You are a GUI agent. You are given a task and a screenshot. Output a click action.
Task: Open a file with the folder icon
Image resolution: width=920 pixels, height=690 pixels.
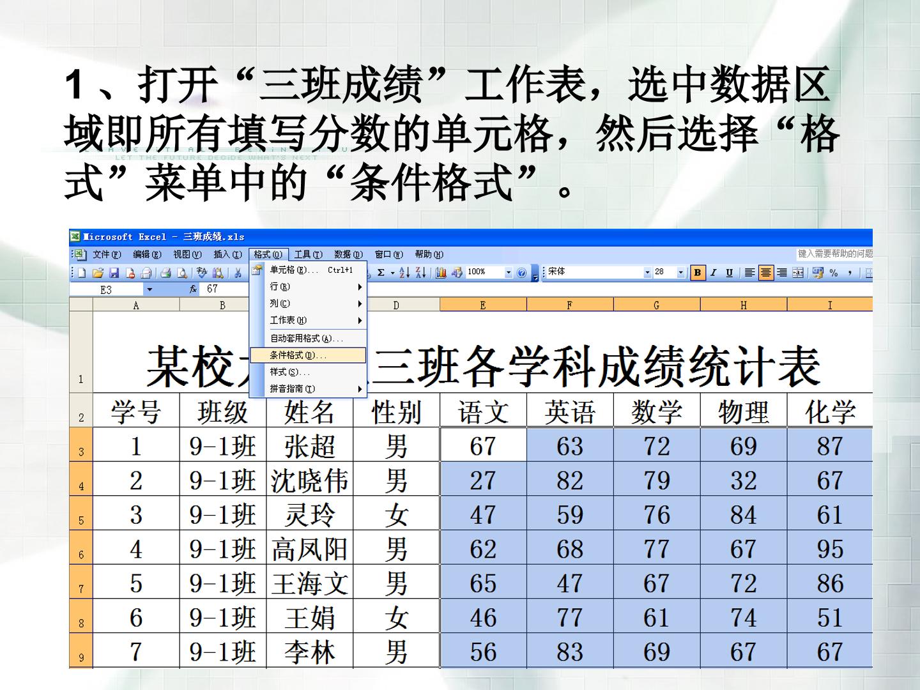coord(98,273)
